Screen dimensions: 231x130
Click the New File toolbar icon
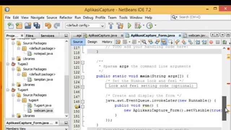coord(10,26)
